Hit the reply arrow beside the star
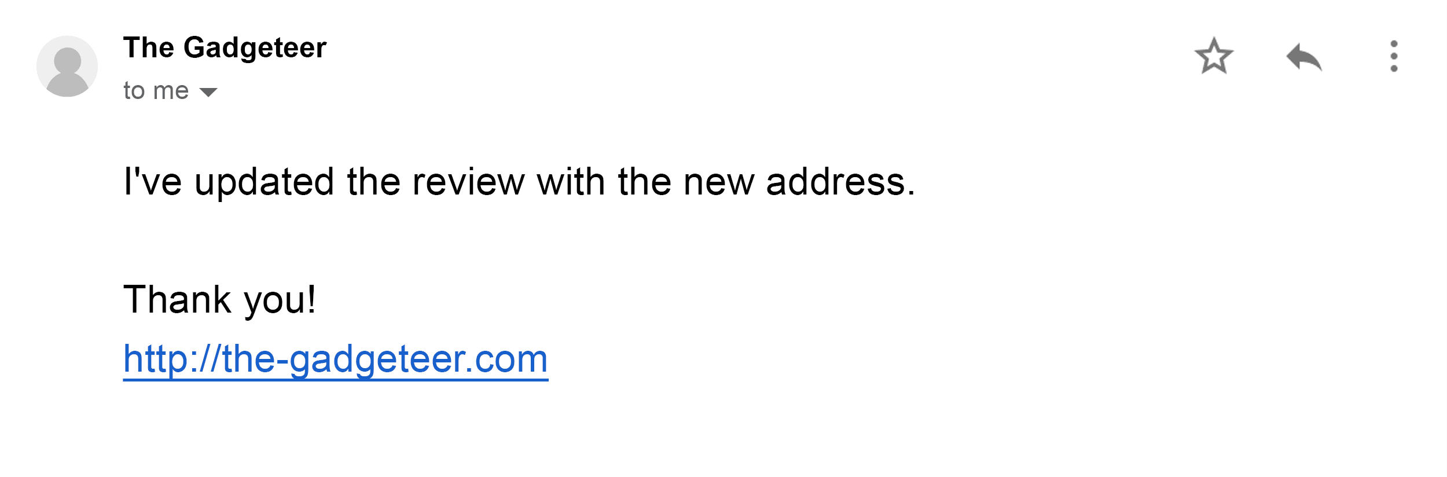1447x477 pixels. tap(1304, 57)
